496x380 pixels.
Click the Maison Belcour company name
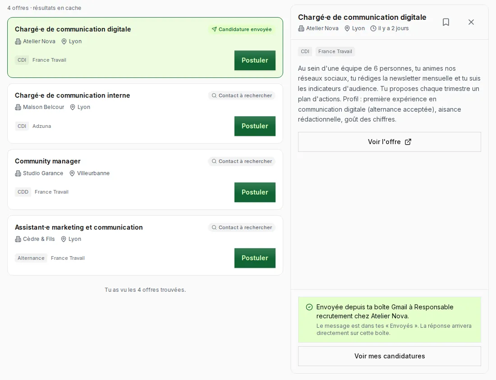pyautogui.click(x=44, y=108)
